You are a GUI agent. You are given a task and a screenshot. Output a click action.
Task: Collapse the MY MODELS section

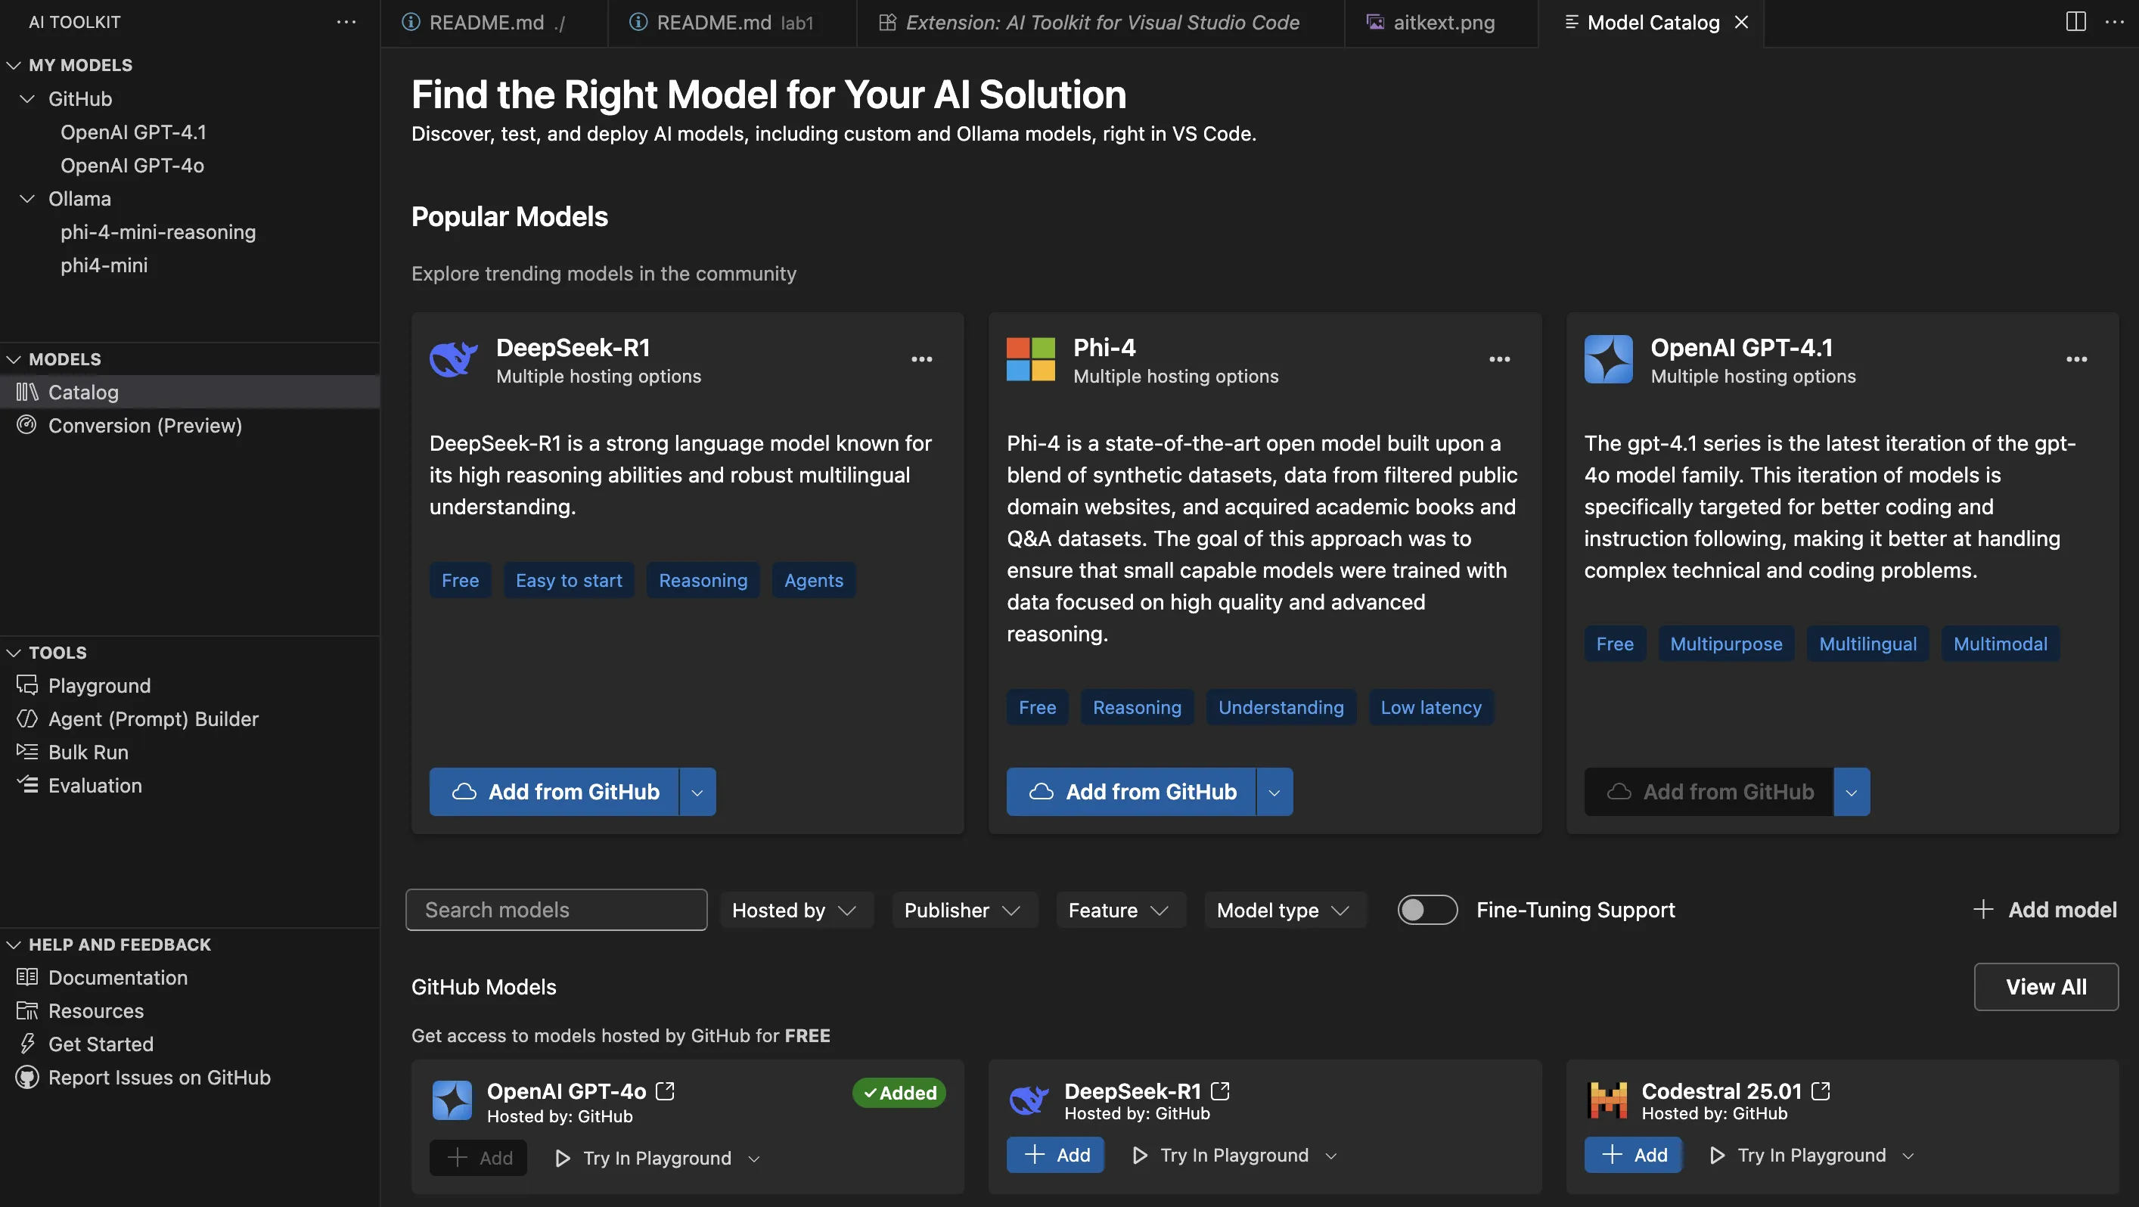pos(14,65)
